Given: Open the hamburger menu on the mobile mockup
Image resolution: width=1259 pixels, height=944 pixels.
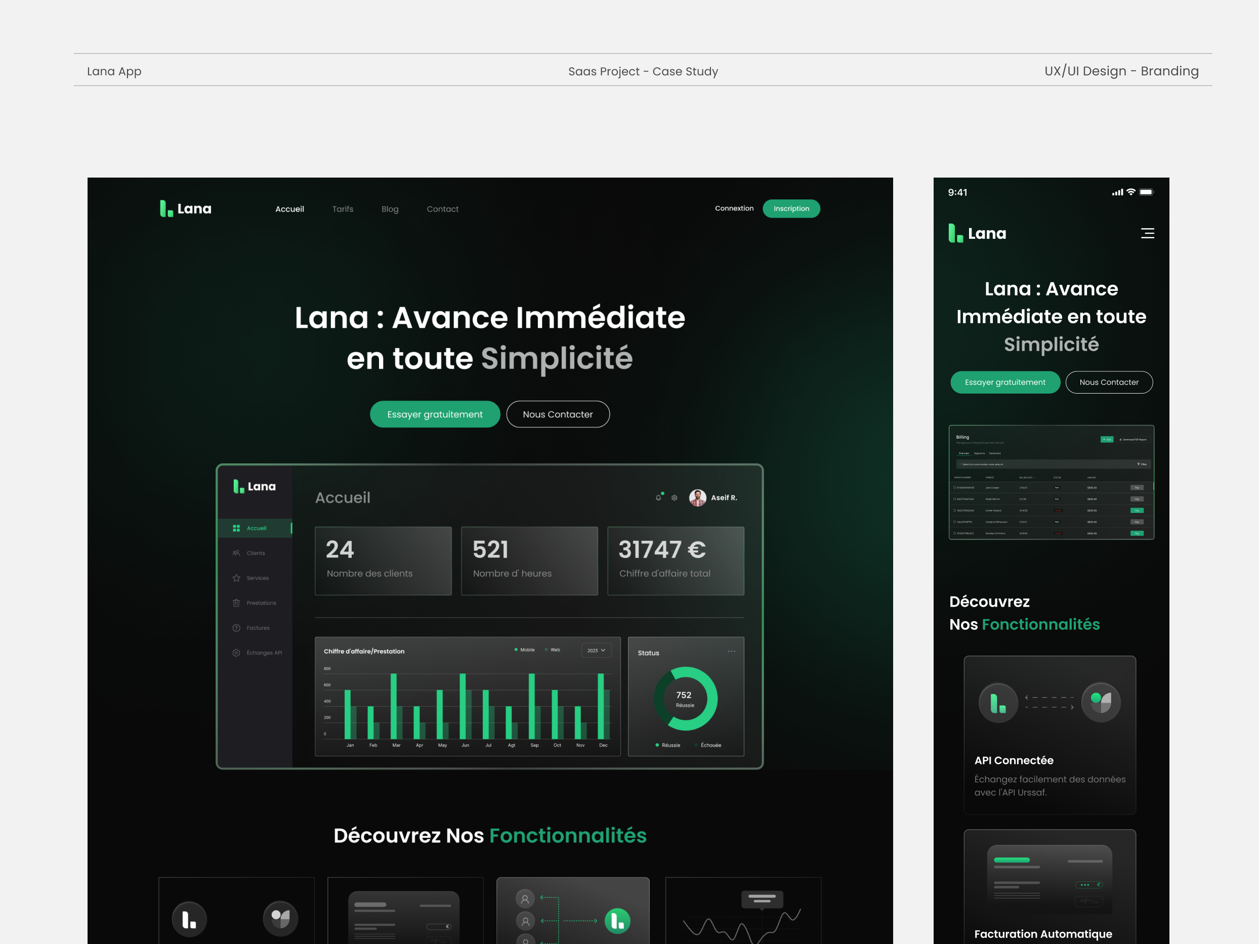Looking at the screenshot, I should (1148, 233).
